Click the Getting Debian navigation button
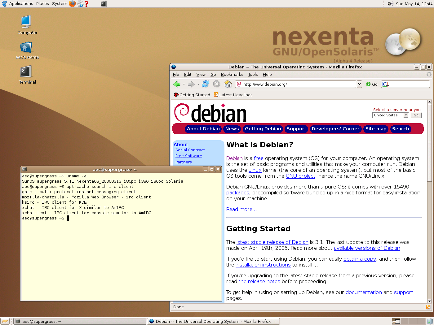This screenshot has width=434, height=325. (263, 129)
